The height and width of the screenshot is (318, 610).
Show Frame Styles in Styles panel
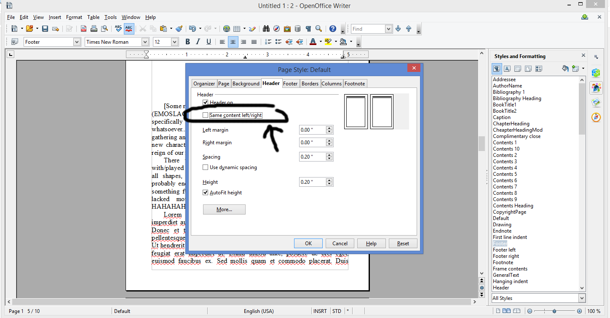(x=518, y=69)
